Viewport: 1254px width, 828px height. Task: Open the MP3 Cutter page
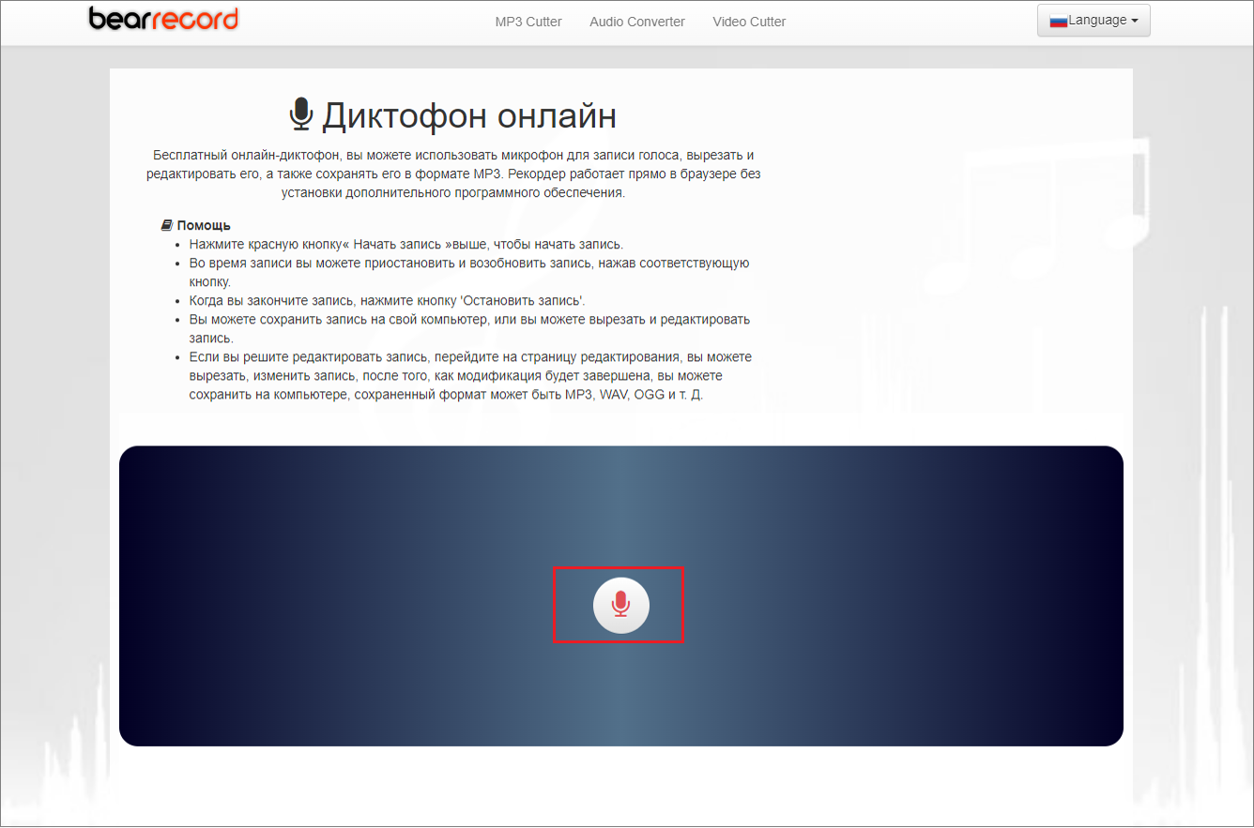pos(528,22)
